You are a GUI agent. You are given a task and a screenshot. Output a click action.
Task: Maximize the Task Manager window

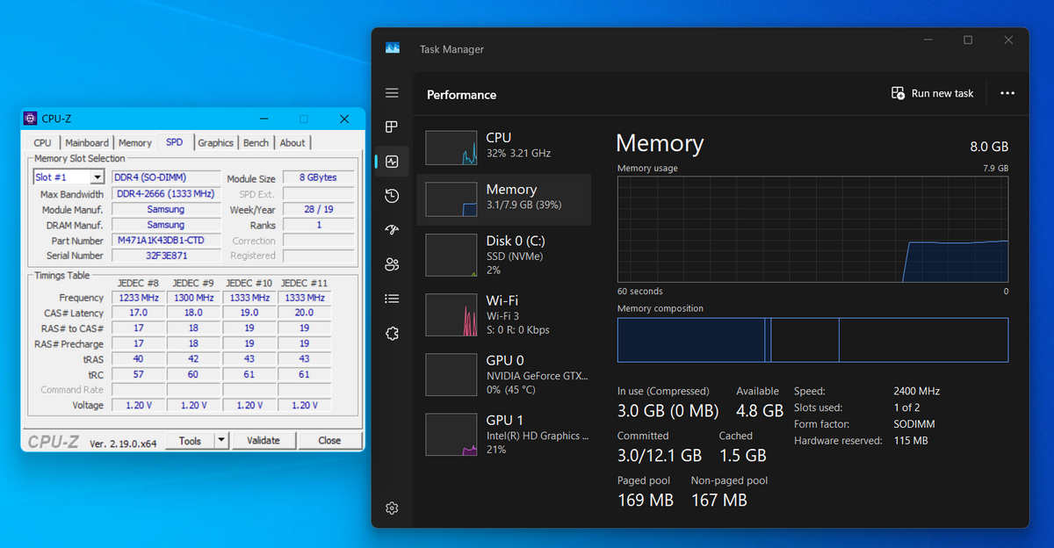[968, 40]
